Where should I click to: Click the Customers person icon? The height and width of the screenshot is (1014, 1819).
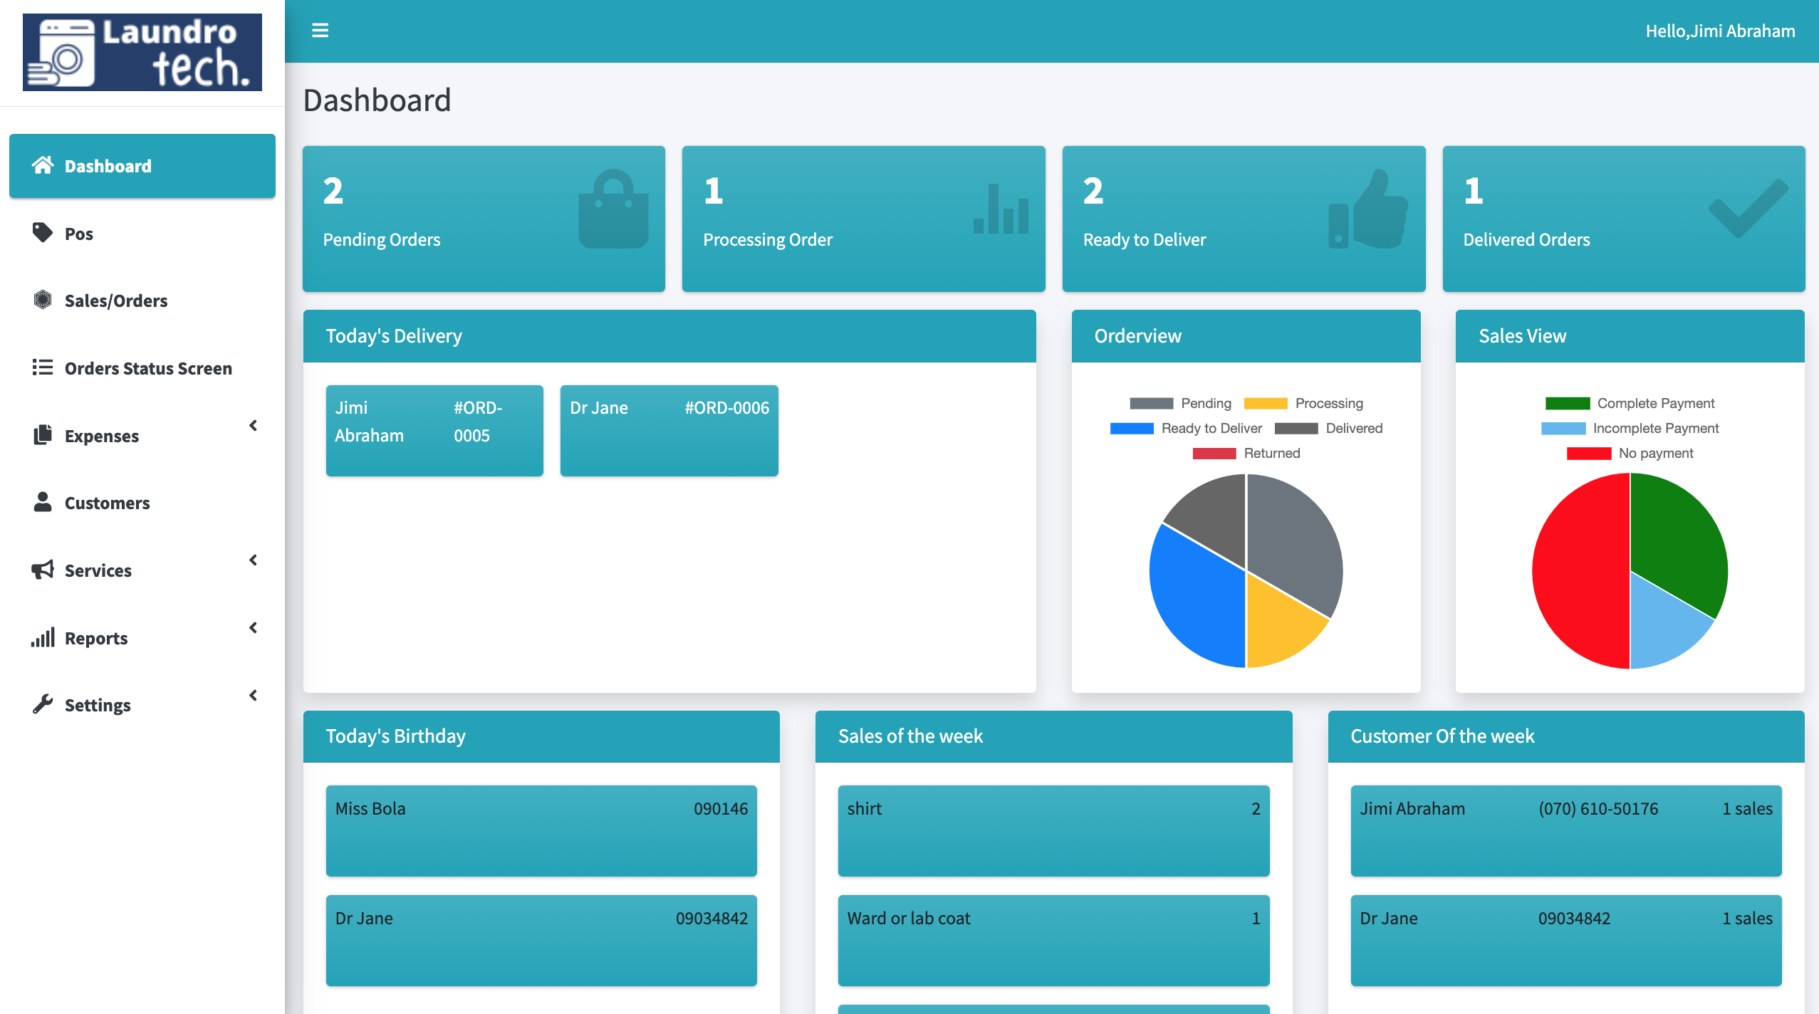click(x=43, y=502)
